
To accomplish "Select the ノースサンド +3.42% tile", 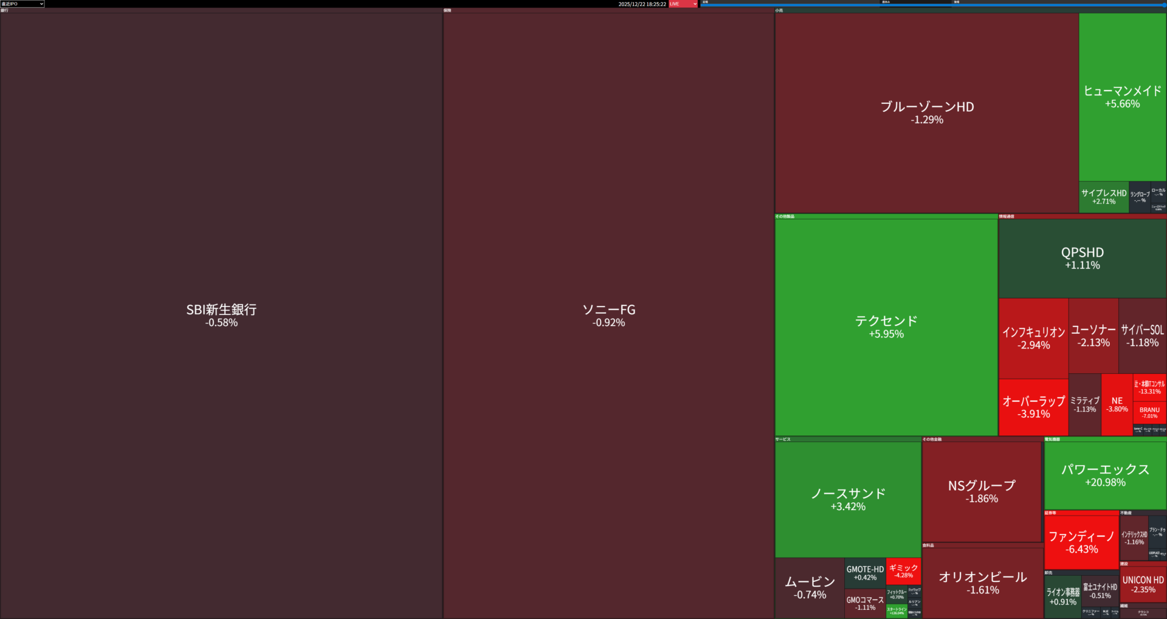I will (x=847, y=499).
